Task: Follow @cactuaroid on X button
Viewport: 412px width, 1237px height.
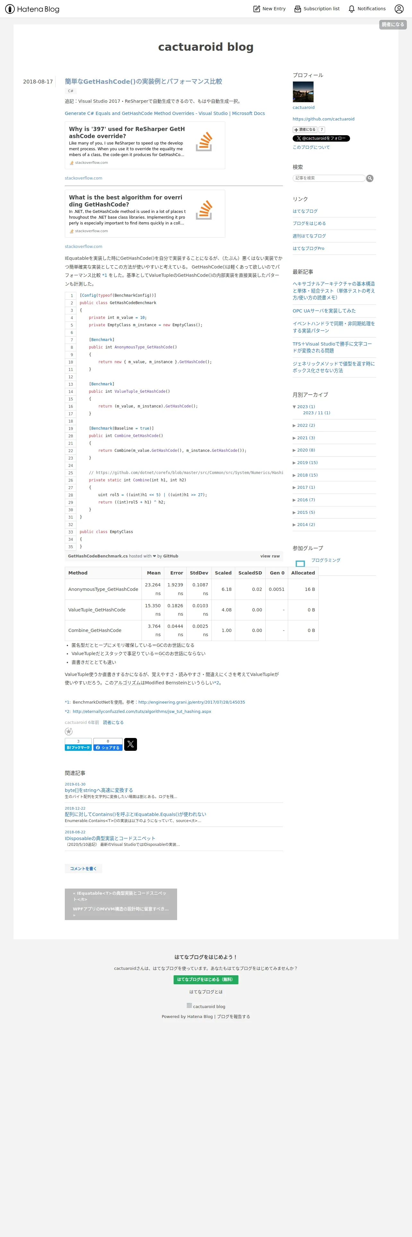Action: click(321, 138)
